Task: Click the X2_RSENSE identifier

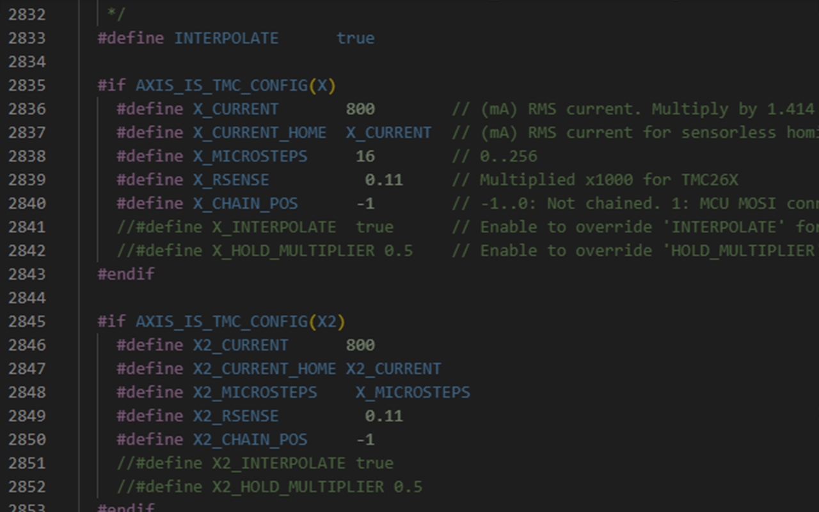Action: 235,417
